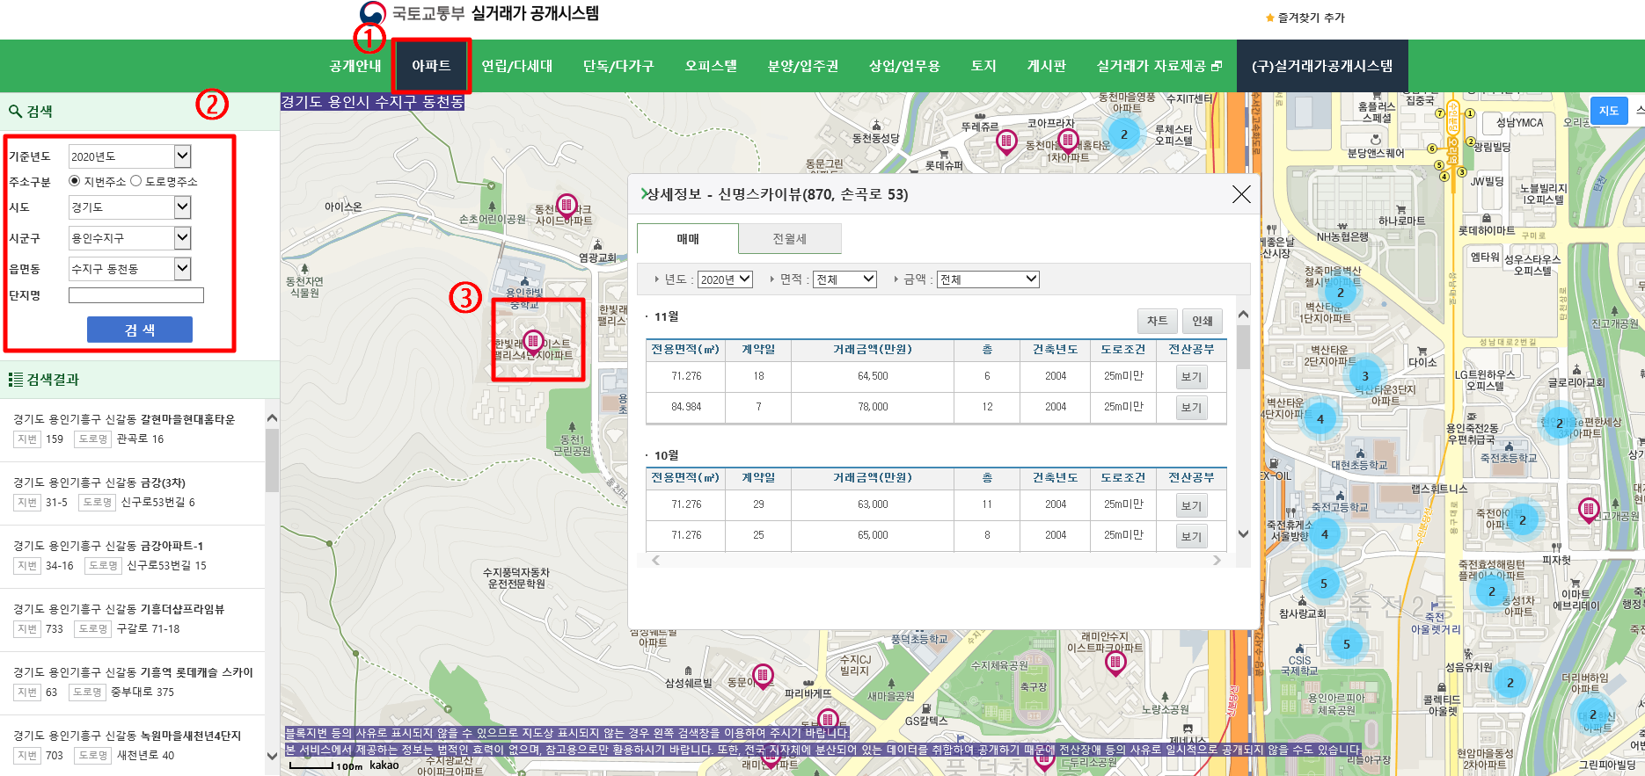
Task: Expand the 금액 전체 dropdown
Action: coord(988,279)
